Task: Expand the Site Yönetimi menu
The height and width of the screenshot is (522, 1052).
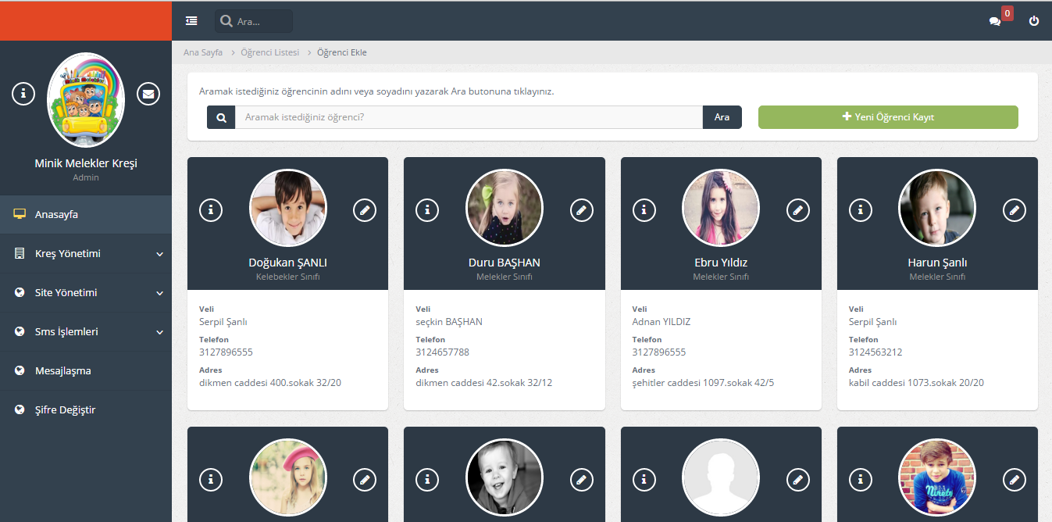Action: tap(86, 293)
